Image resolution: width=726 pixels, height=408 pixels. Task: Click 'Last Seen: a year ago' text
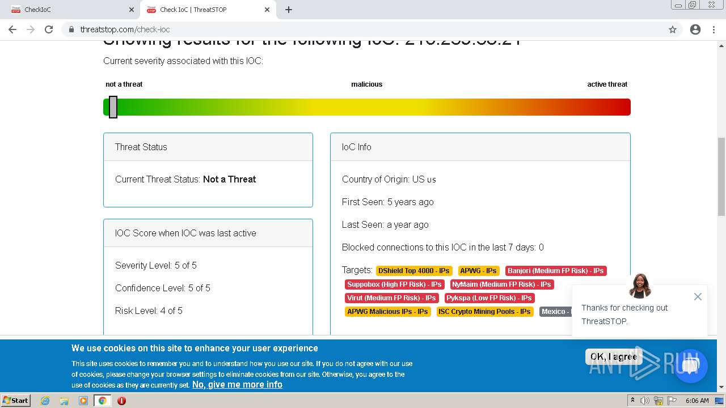(x=385, y=224)
